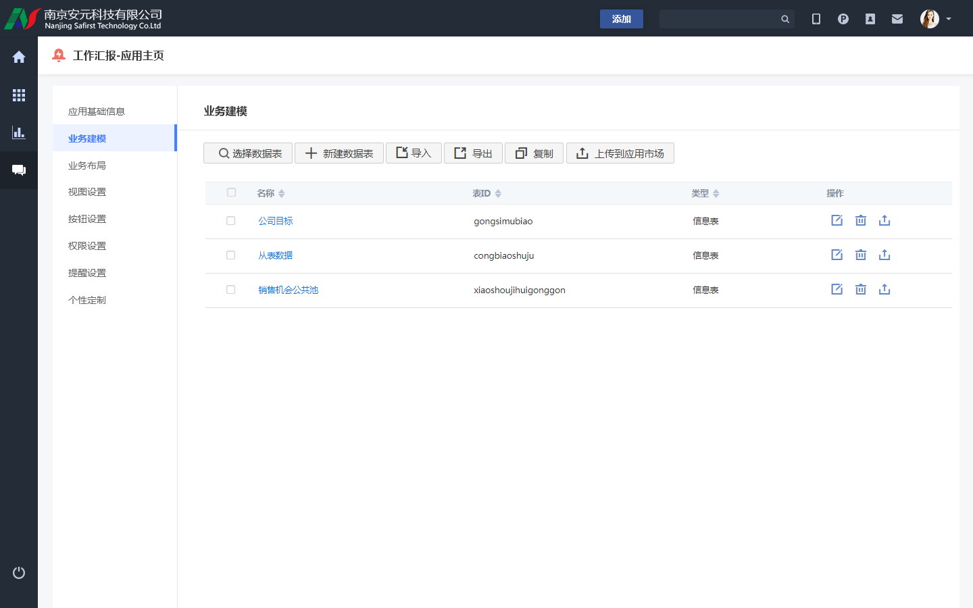Viewport: 973px width, 608px height.
Task: Click the 工作汇报-应用主页 page title
Action: 118,55
